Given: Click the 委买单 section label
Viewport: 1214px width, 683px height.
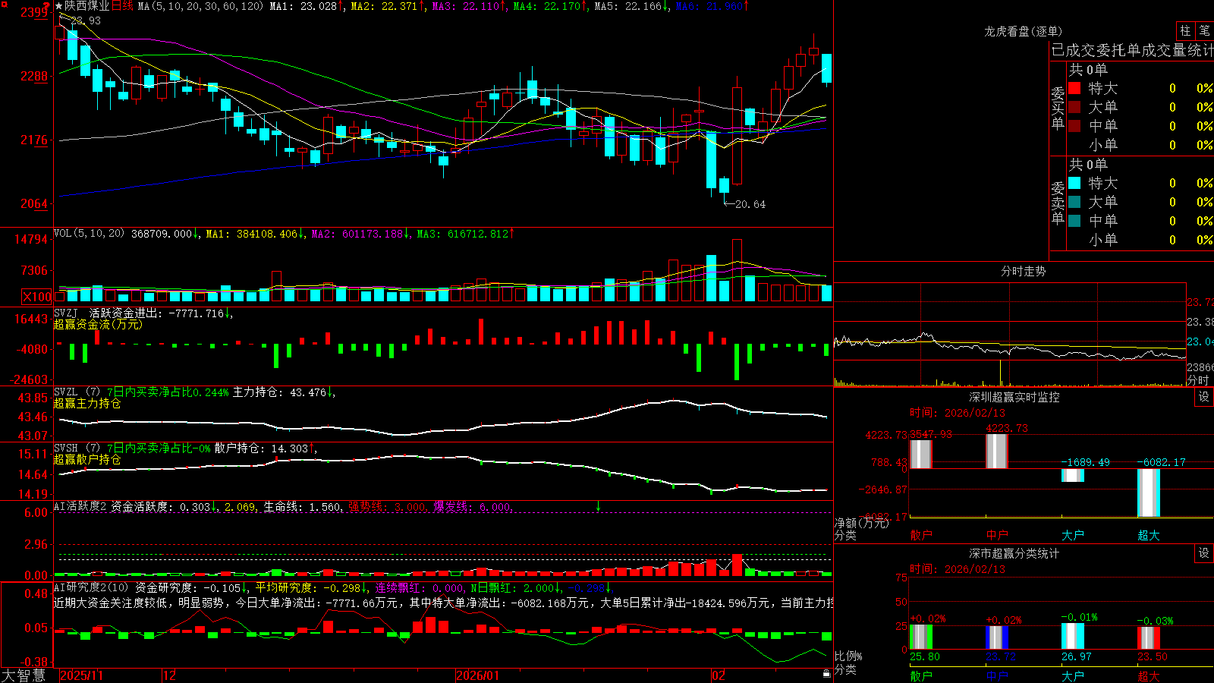Looking at the screenshot, I should click(x=1058, y=108).
